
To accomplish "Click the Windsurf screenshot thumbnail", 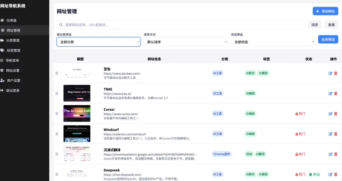I will [x=77, y=133].
